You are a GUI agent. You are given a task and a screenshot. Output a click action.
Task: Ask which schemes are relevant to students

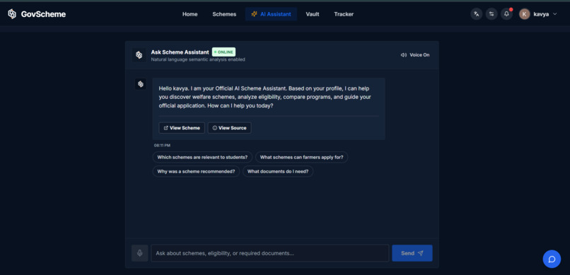(202, 158)
